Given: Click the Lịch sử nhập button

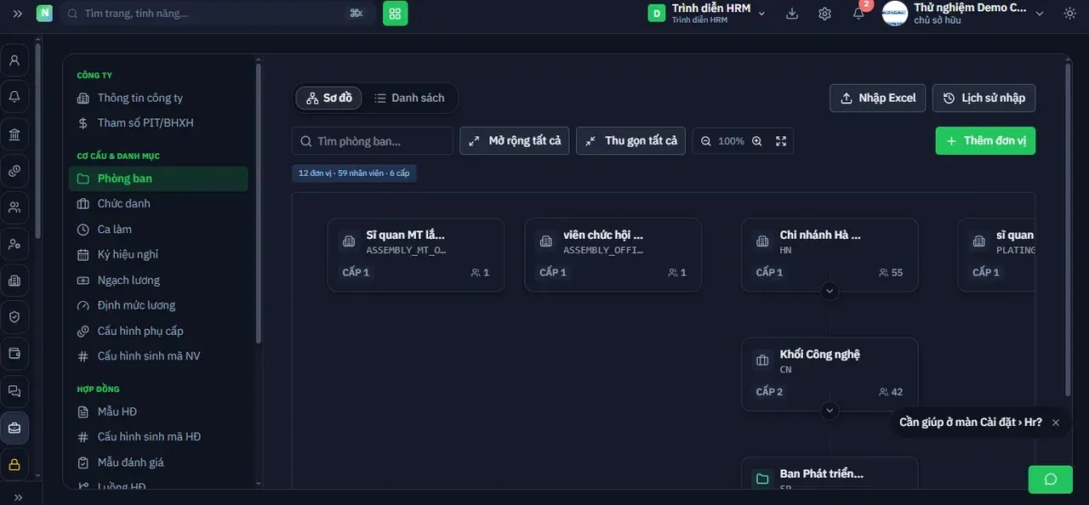Looking at the screenshot, I should [x=984, y=98].
